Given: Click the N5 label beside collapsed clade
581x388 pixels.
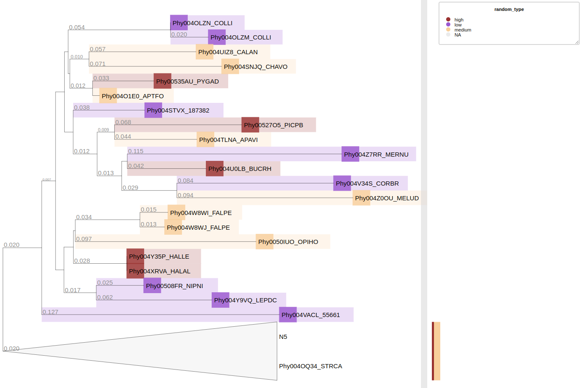Looking at the screenshot, I should [283, 337].
